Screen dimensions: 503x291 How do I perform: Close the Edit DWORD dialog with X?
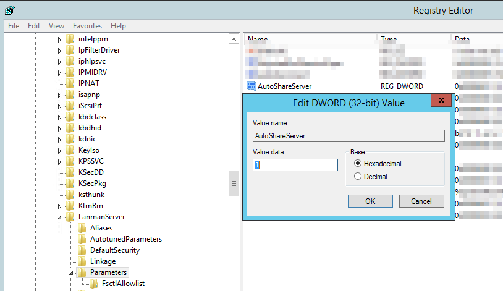click(441, 100)
